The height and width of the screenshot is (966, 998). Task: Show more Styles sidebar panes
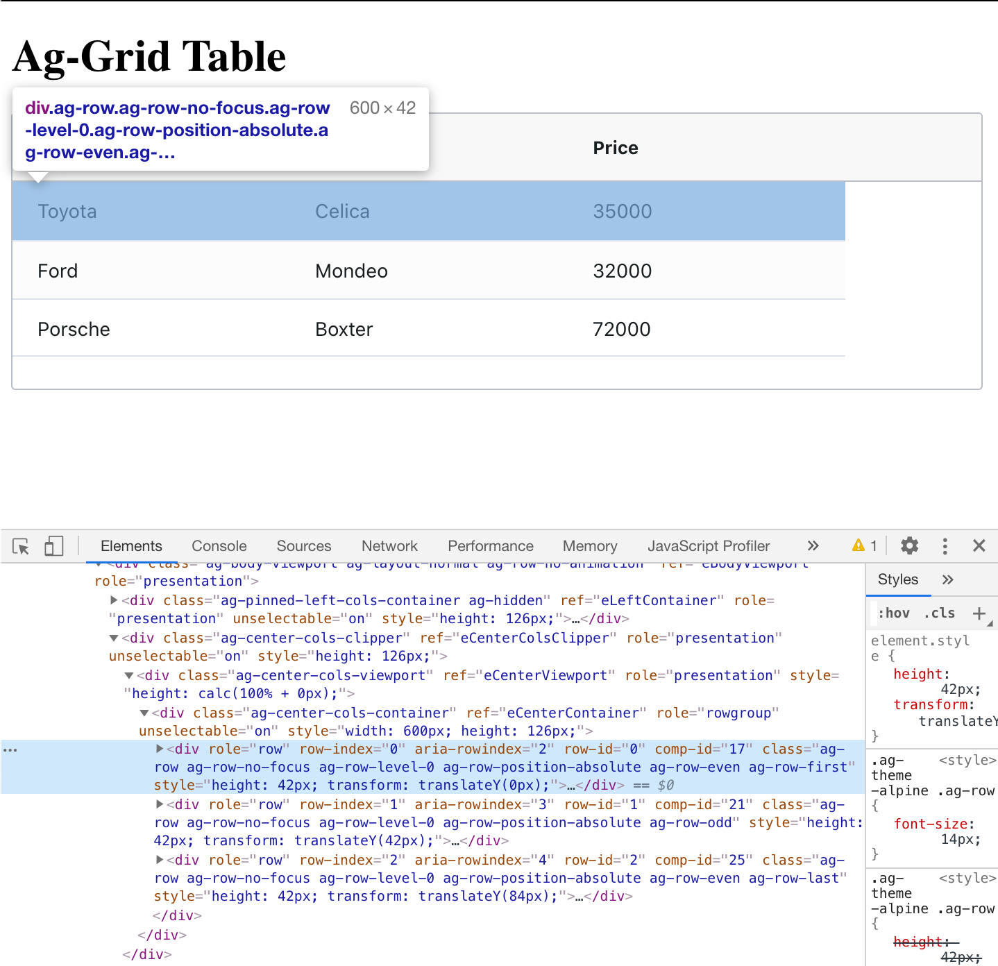click(947, 579)
